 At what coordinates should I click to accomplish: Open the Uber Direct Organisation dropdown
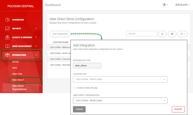pos(120,101)
